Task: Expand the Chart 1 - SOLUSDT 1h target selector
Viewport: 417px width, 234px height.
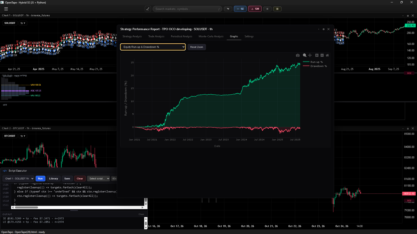Action: [18, 179]
